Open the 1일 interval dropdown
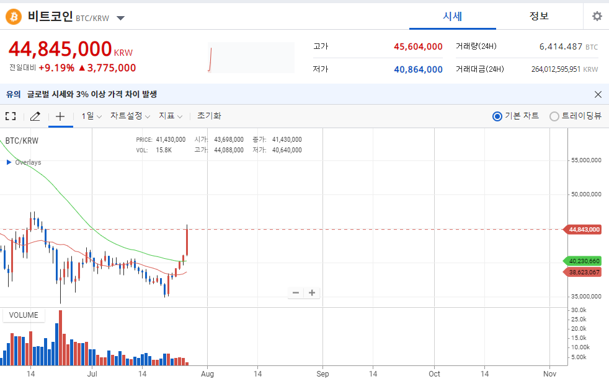The height and width of the screenshot is (379, 609). 91,116
